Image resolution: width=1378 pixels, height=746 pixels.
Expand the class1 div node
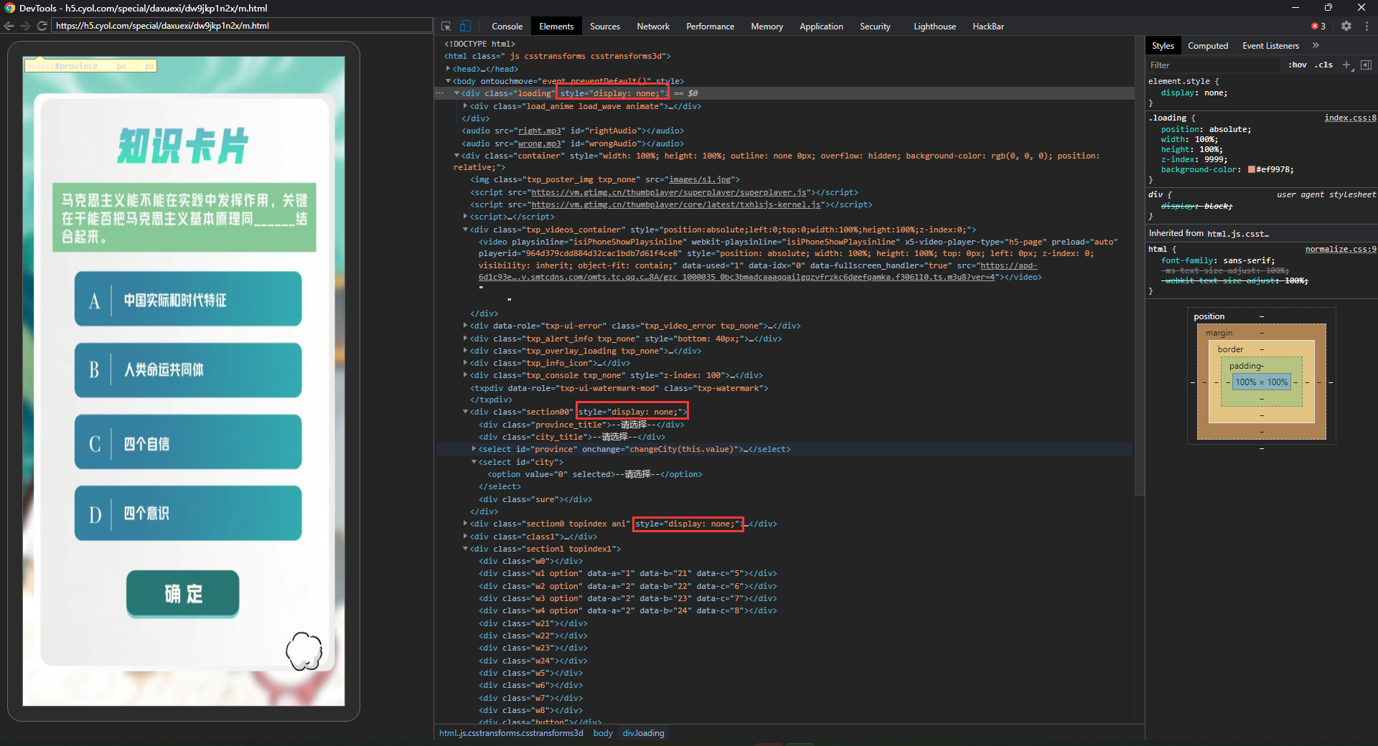[x=466, y=537]
